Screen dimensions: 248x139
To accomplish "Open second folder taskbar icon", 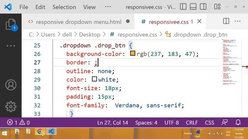I will 28,131.
